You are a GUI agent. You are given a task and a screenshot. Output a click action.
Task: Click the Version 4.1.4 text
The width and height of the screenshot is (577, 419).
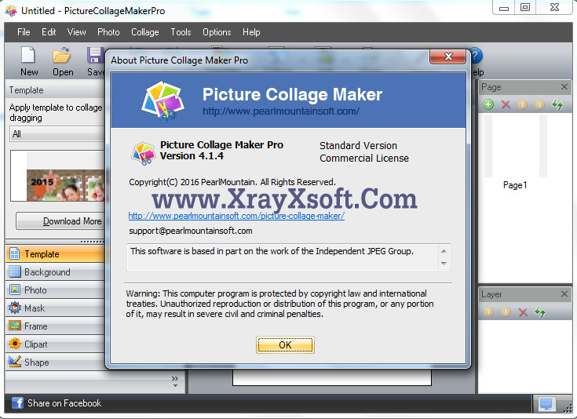pyautogui.click(x=192, y=156)
